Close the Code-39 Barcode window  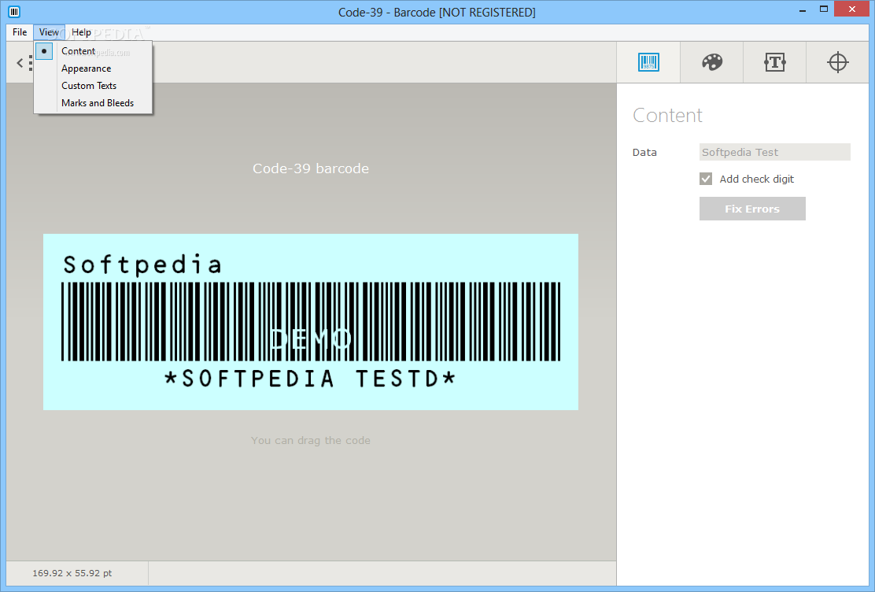pyautogui.click(x=852, y=9)
